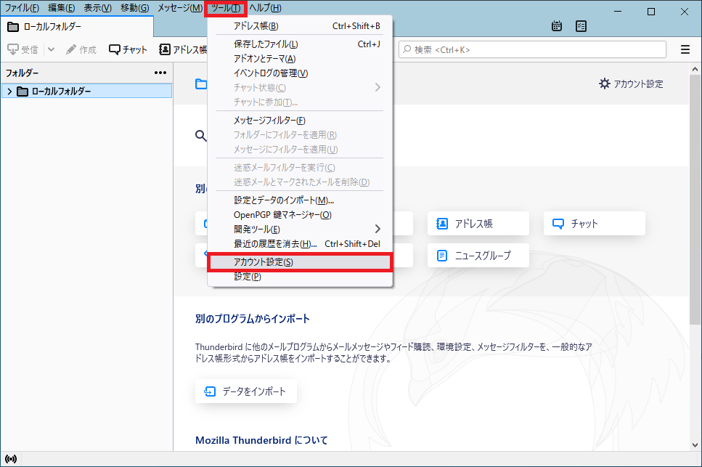Choose 設定(P) in the tools menu

pos(300,277)
